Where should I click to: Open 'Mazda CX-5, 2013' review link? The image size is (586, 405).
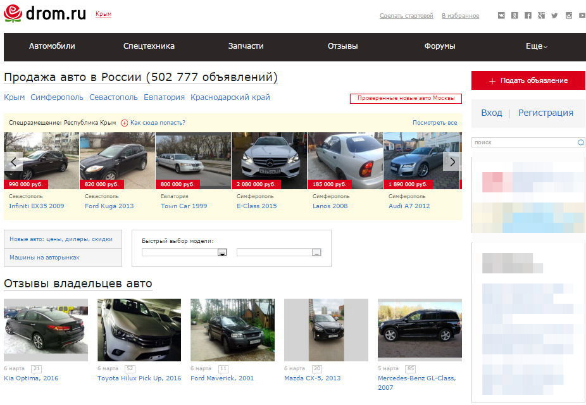[x=313, y=378]
